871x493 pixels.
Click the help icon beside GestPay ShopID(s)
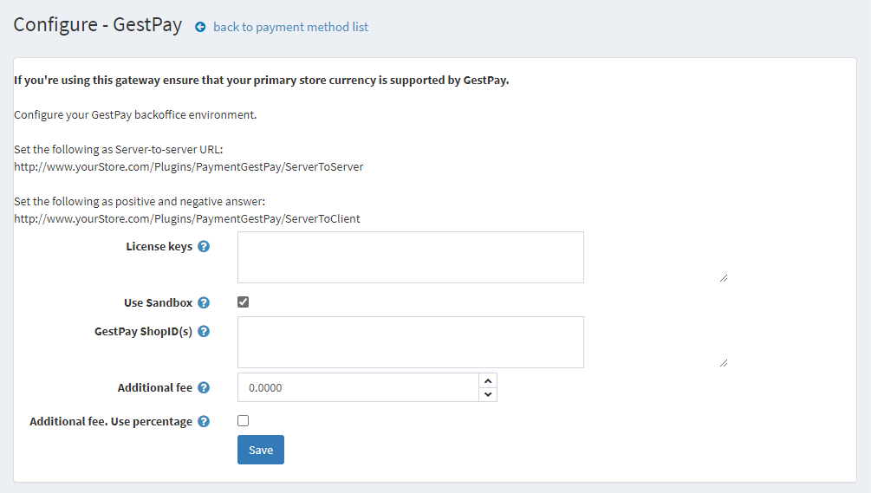coord(204,331)
